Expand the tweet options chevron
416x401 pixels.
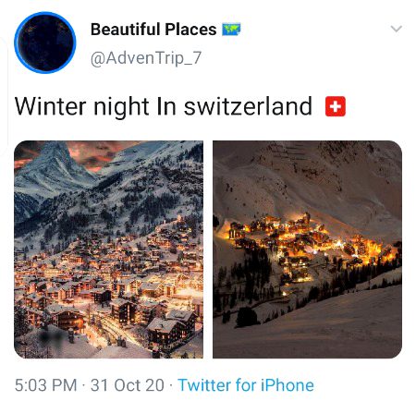[397, 29]
